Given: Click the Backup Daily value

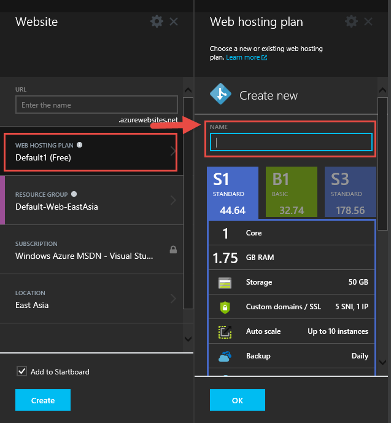Looking at the screenshot, I should [x=360, y=356].
